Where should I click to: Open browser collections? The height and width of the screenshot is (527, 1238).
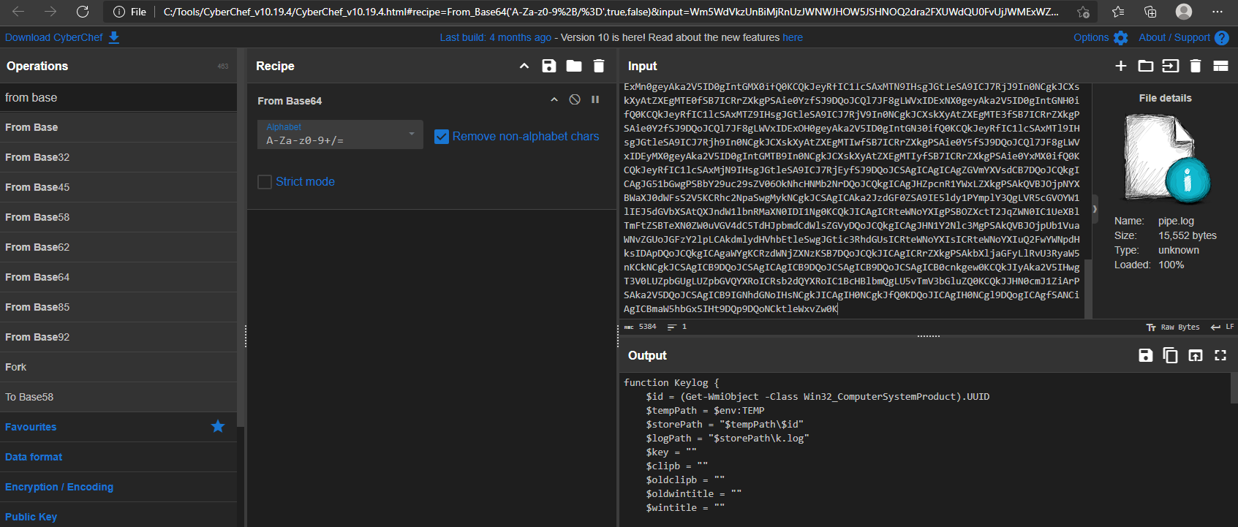[1150, 12]
